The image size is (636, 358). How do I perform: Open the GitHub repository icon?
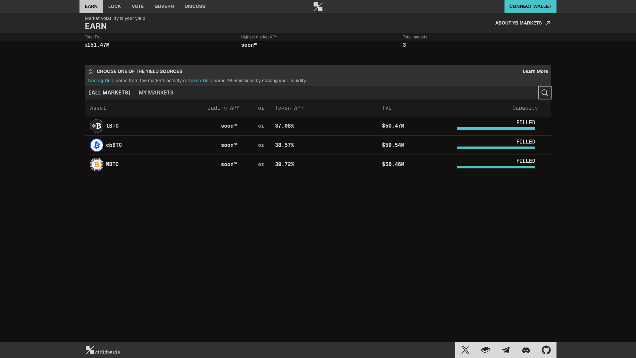546,350
